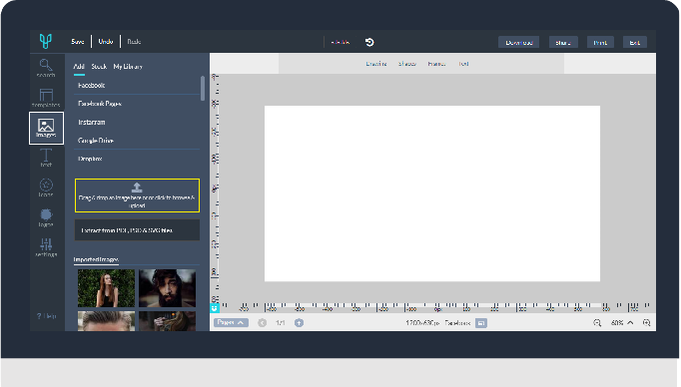This screenshot has height=387, width=681.
Task: Expand the Pages dropdown
Action: (231, 322)
